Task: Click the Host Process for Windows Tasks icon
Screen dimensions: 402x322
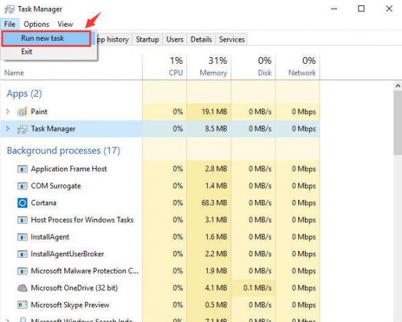Action: [x=22, y=220]
